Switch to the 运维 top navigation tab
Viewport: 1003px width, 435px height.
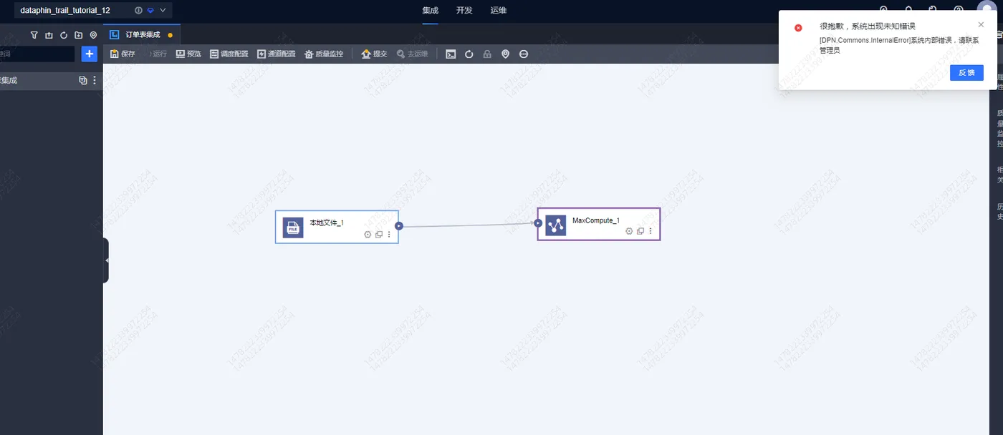[499, 11]
